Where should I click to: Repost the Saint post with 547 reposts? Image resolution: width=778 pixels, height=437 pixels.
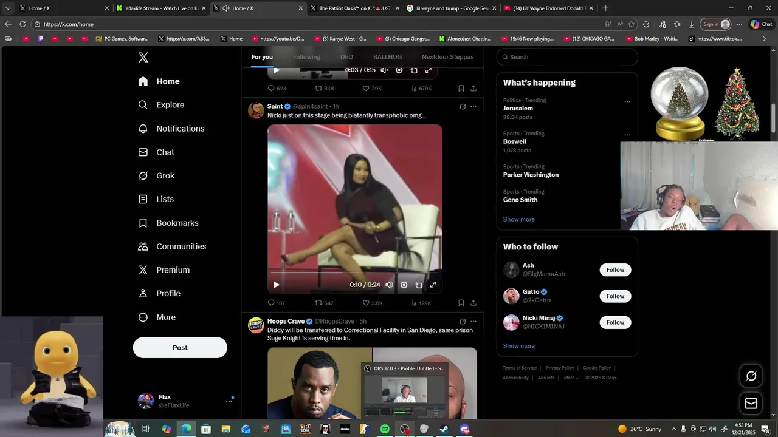click(324, 303)
